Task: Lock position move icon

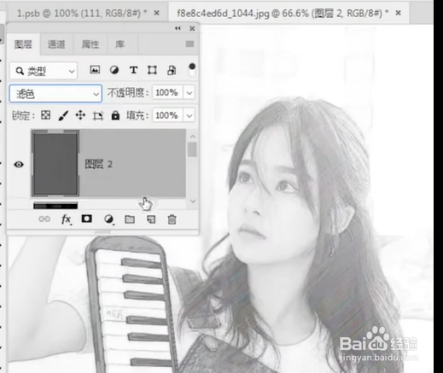Action: (x=80, y=115)
